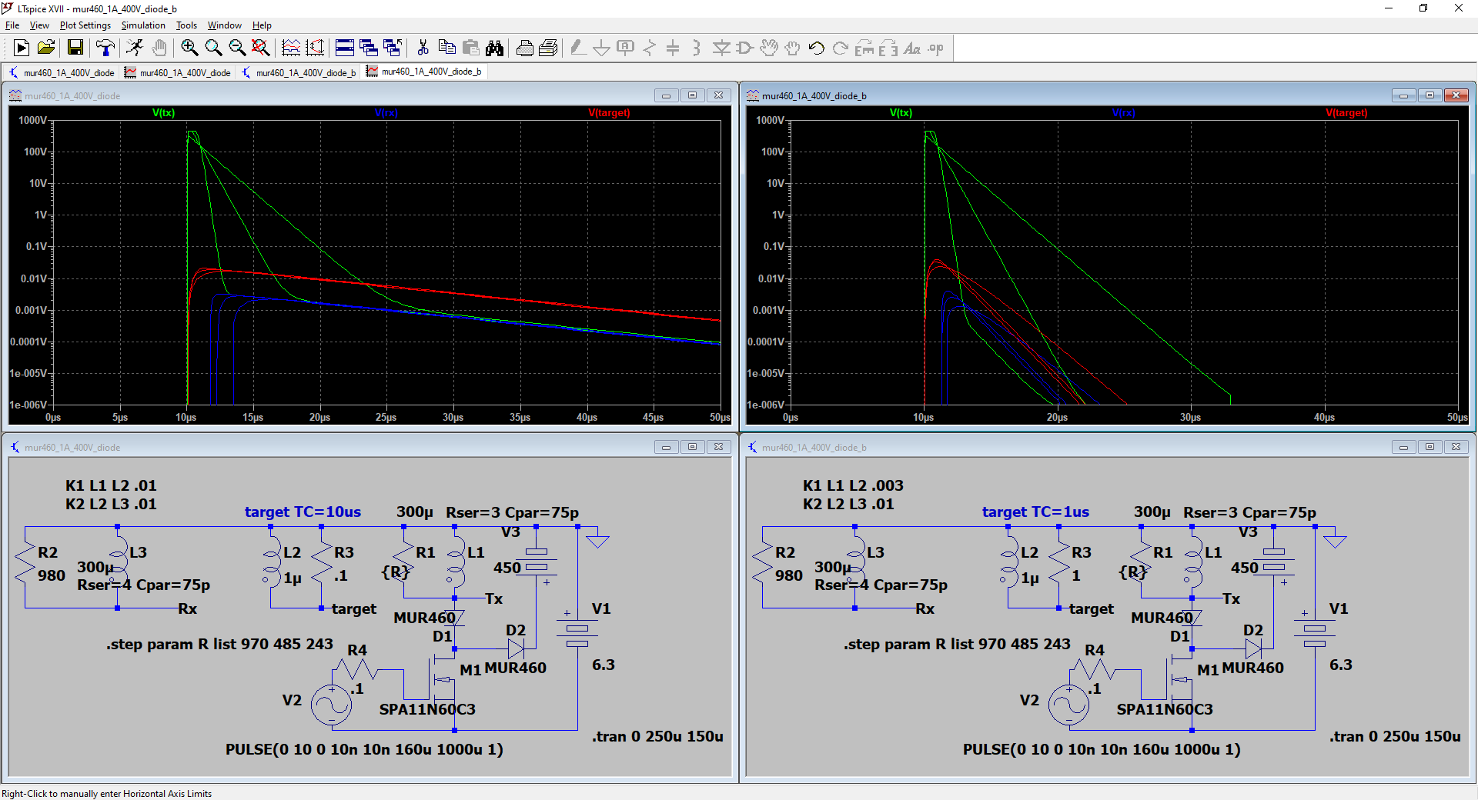This screenshot has width=1478, height=800.
Task: Click the Zoom In magnifier icon
Action: [189, 48]
